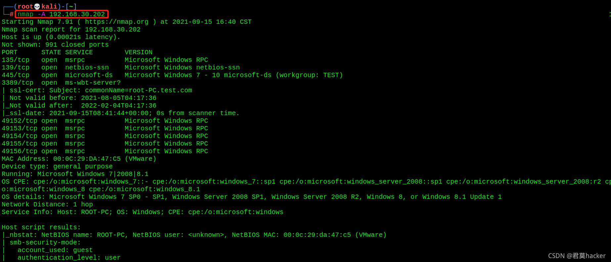The height and width of the screenshot is (262, 611).
Task: Click "account_used: guest"
Action: [x=55, y=250]
